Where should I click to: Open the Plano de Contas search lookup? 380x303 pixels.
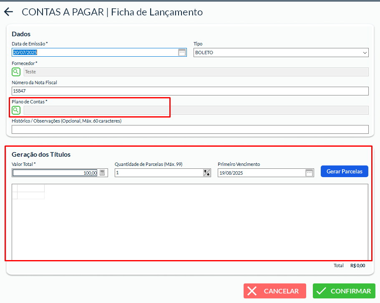[16, 110]
